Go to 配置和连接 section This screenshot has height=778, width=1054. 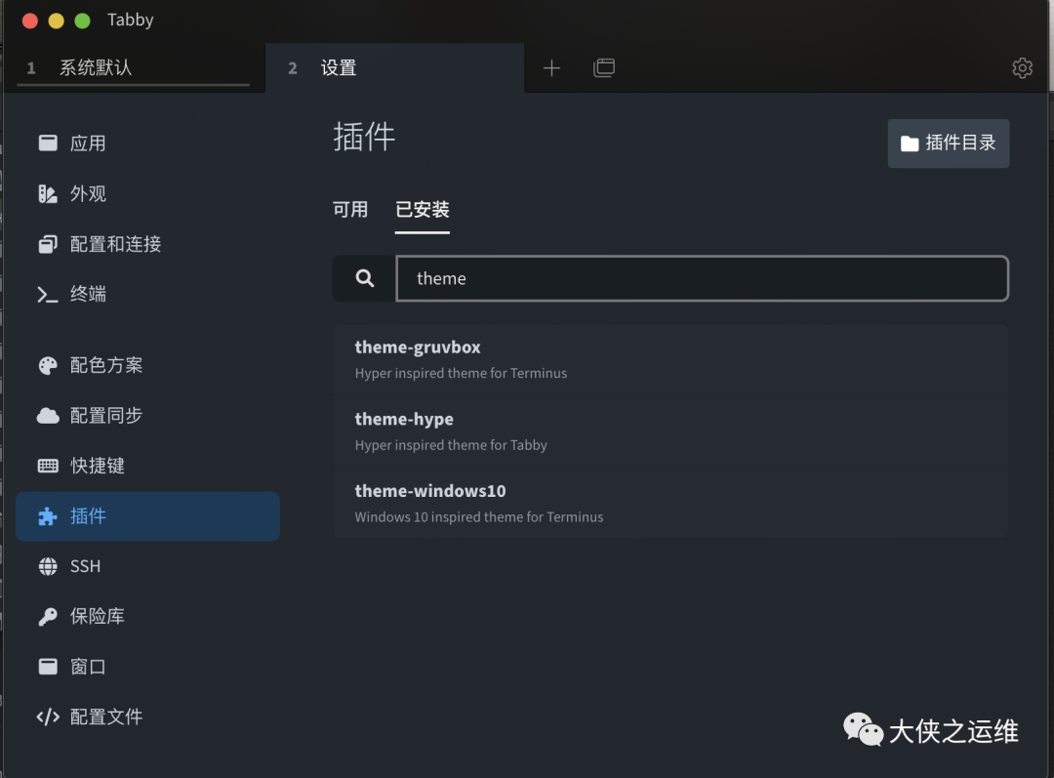(x=147, y=244)
